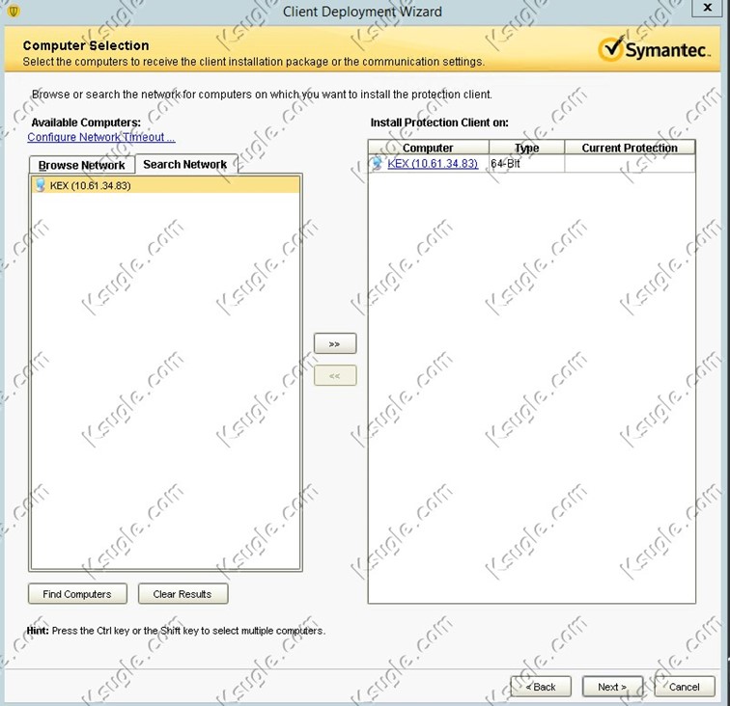Click the Symantec logo in the header

tap(654, 50)
